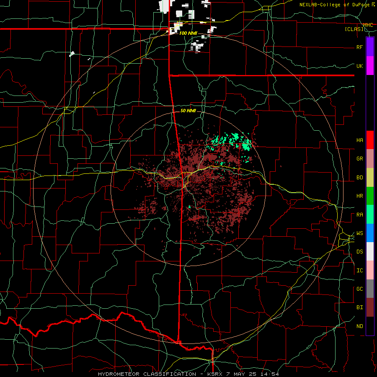The height and width of the screenshot is (377, 377).
Task: Click the ND black legend swatch
Action: [370, 326]
